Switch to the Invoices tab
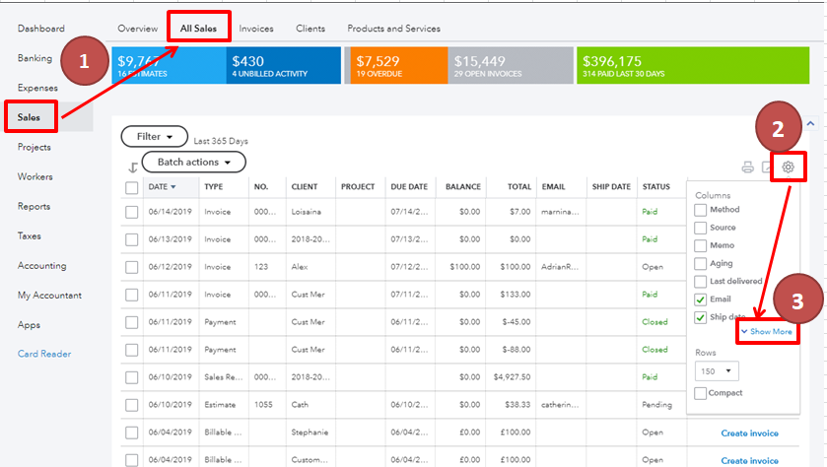 point(256,29)
